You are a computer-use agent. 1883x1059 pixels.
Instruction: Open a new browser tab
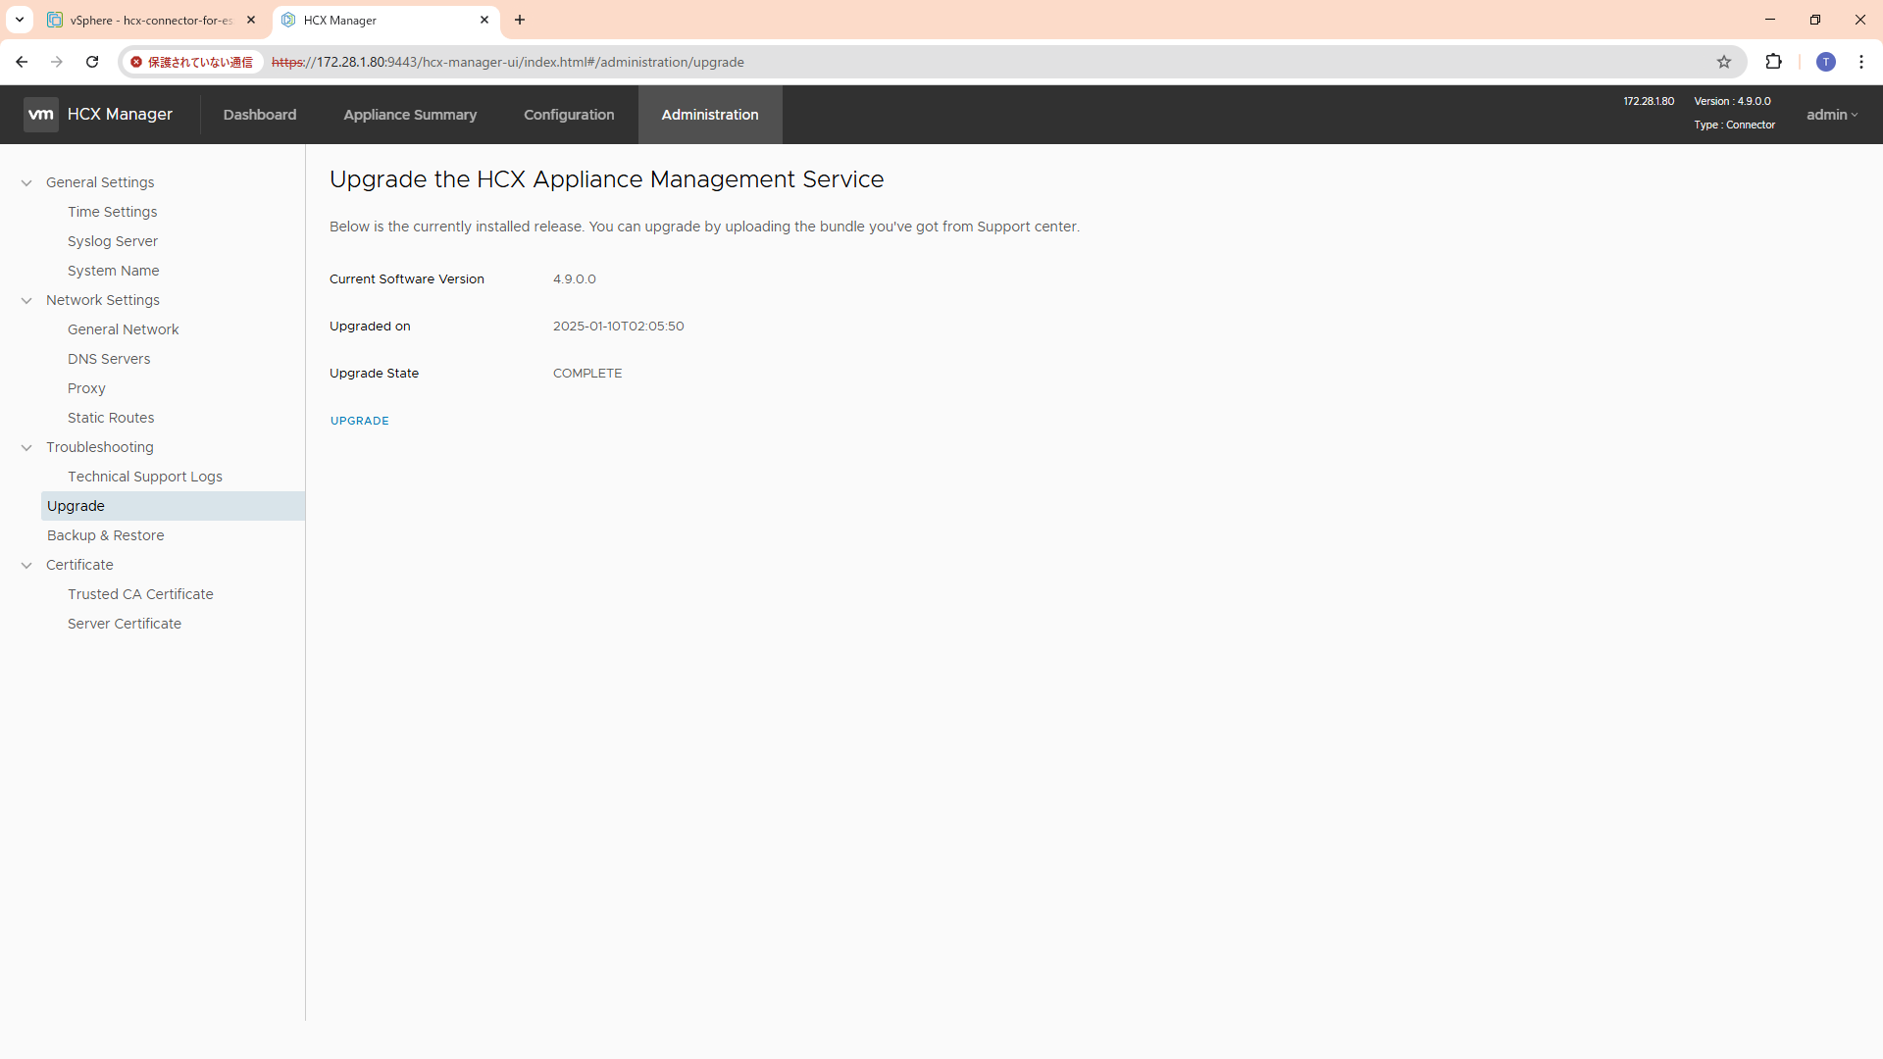(520, 20)
